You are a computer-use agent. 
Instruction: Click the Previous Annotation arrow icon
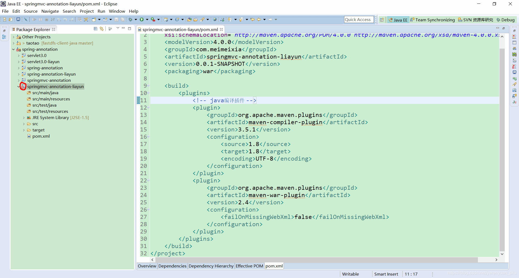pos(241,19)
